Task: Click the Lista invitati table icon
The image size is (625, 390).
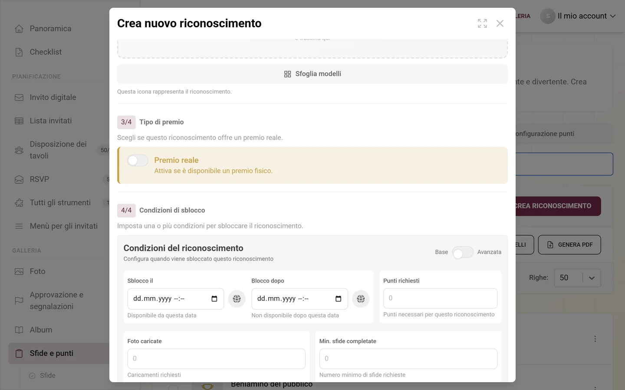Action: 19,121
